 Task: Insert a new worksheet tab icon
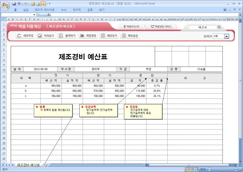(45, 165)
